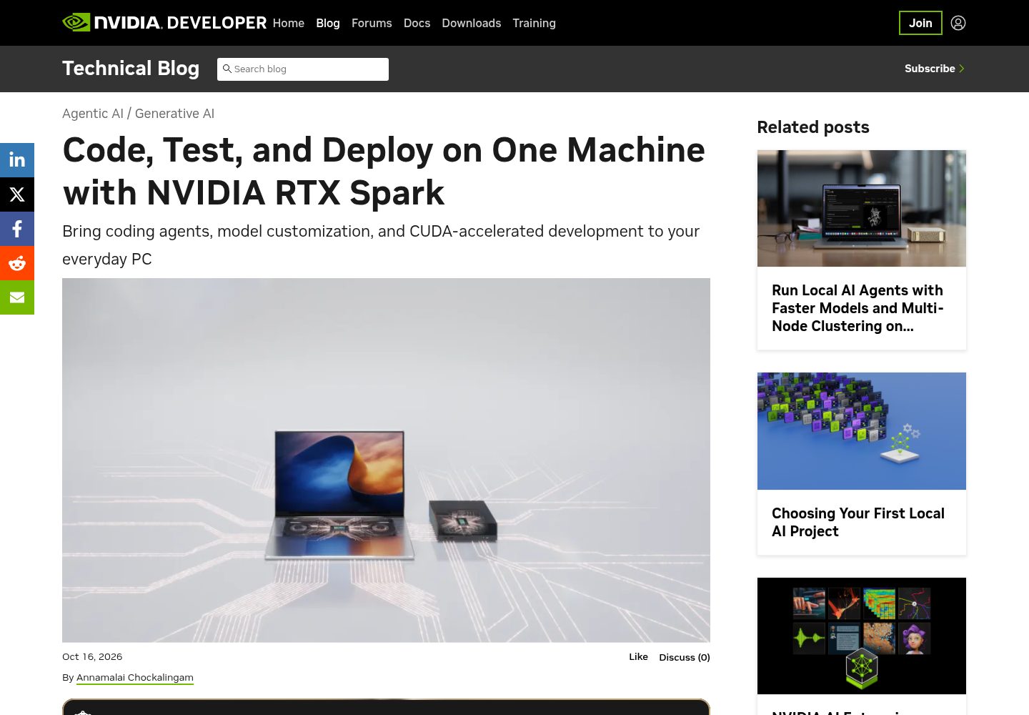Click the search magnifier icon
Viewport: 1029px width, 715px height.
click(227, 69)
